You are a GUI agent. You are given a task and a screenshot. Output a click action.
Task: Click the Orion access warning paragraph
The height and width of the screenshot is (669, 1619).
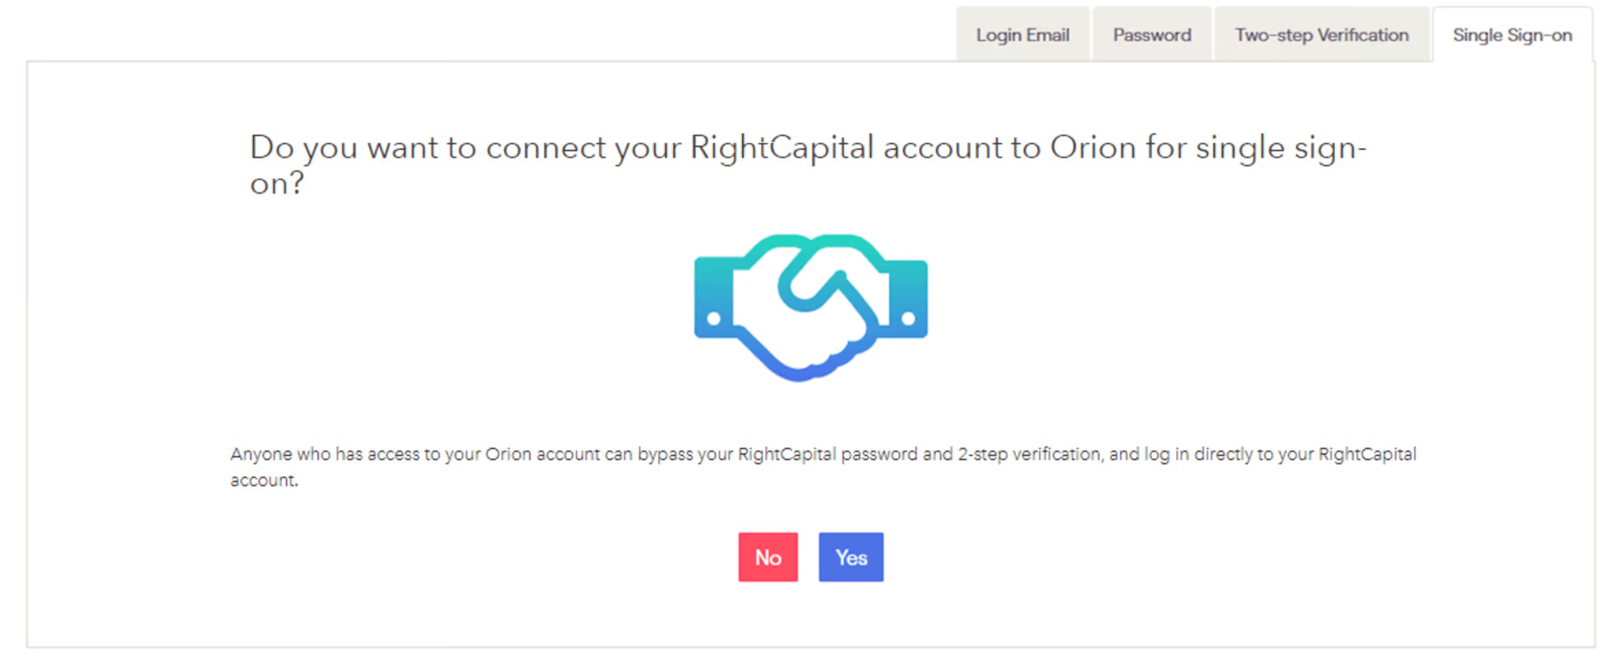[x=823, y=467]
